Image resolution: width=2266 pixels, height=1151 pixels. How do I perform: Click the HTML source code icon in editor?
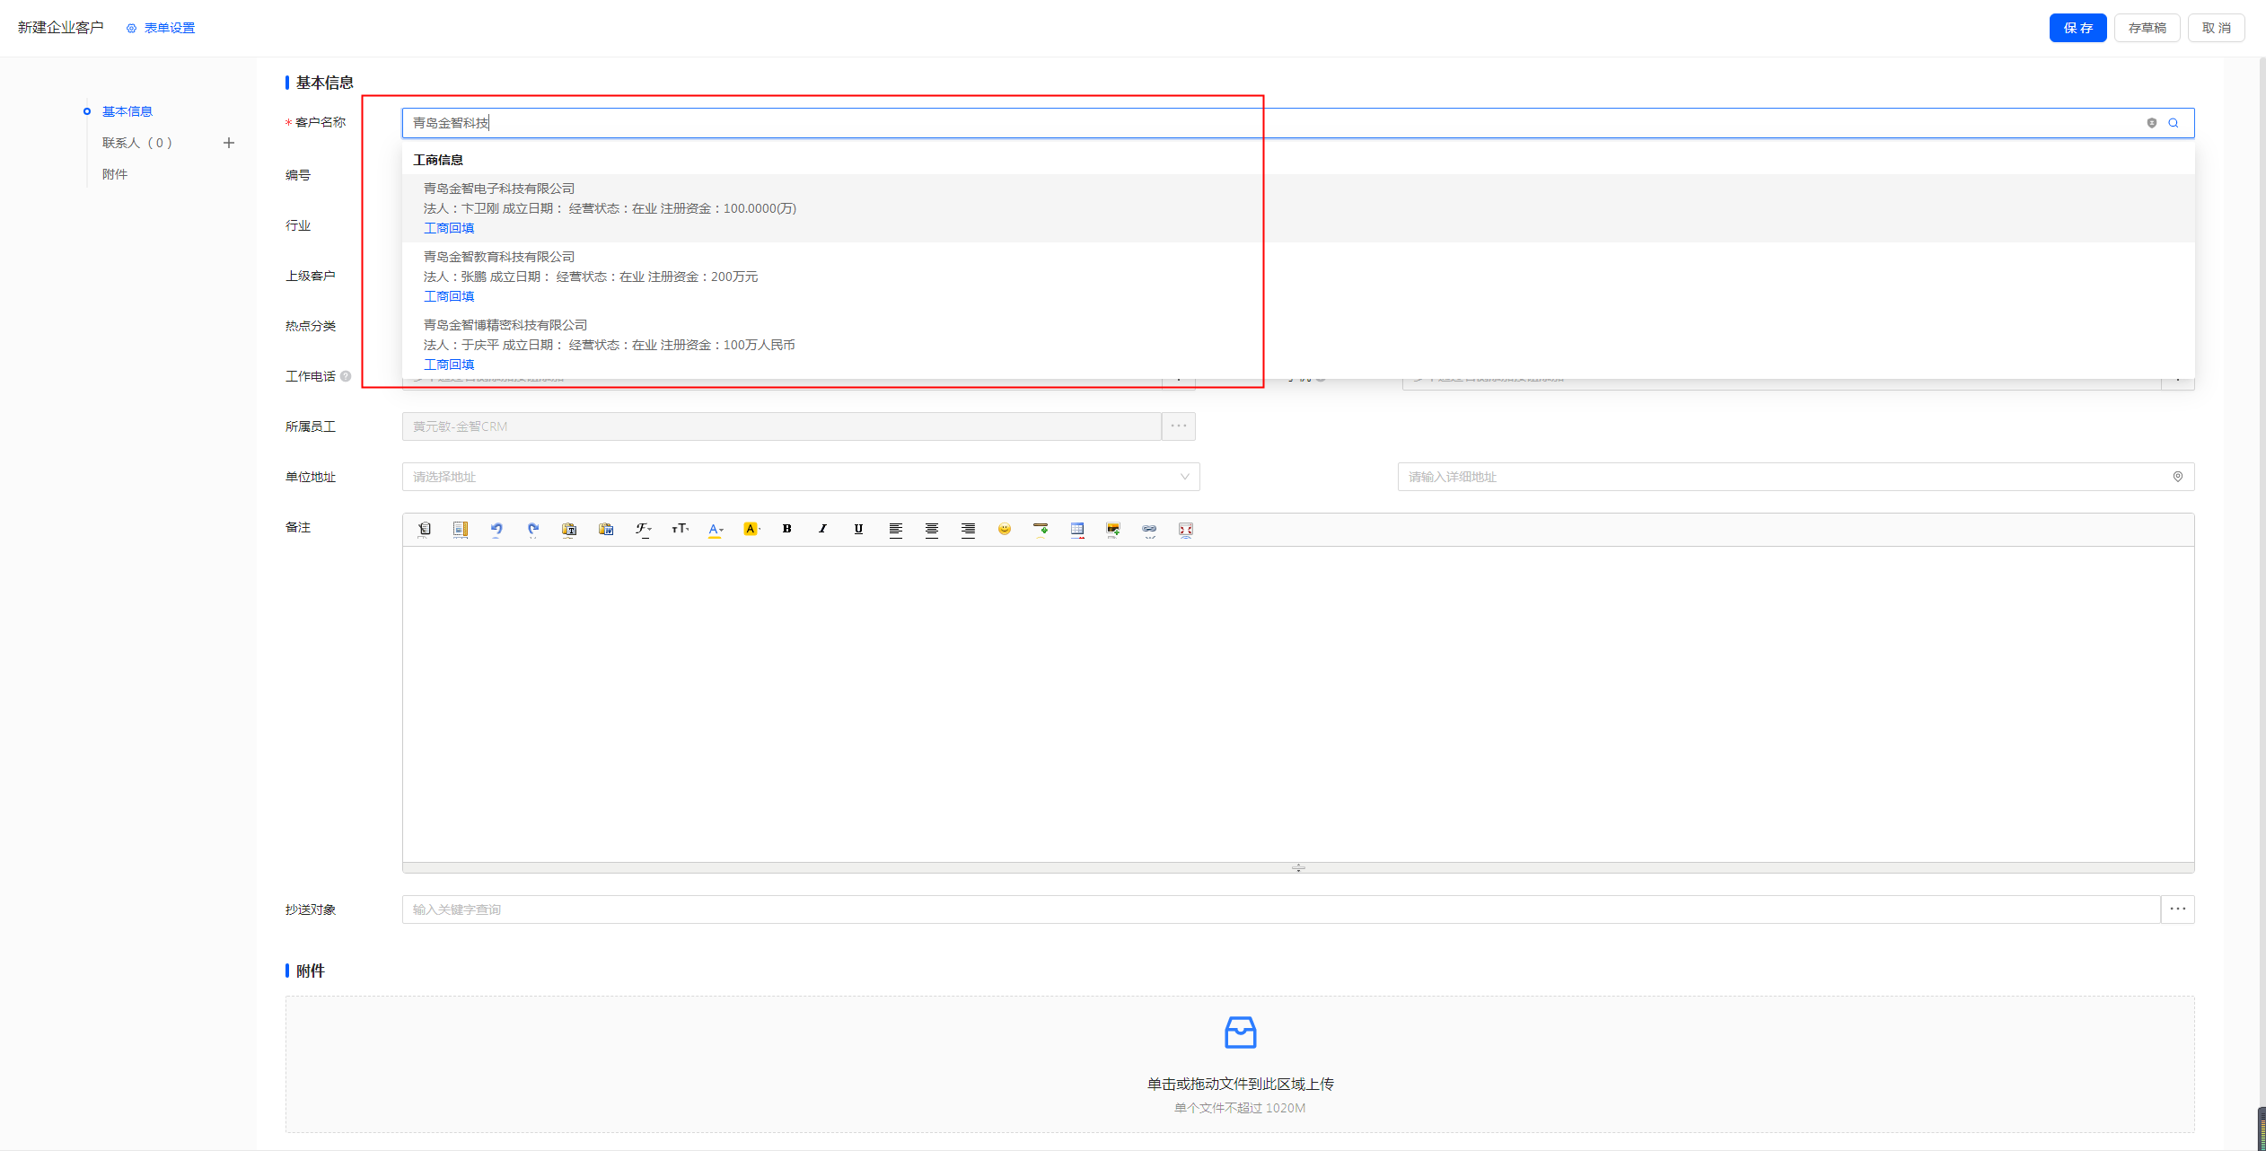point(425,530)
